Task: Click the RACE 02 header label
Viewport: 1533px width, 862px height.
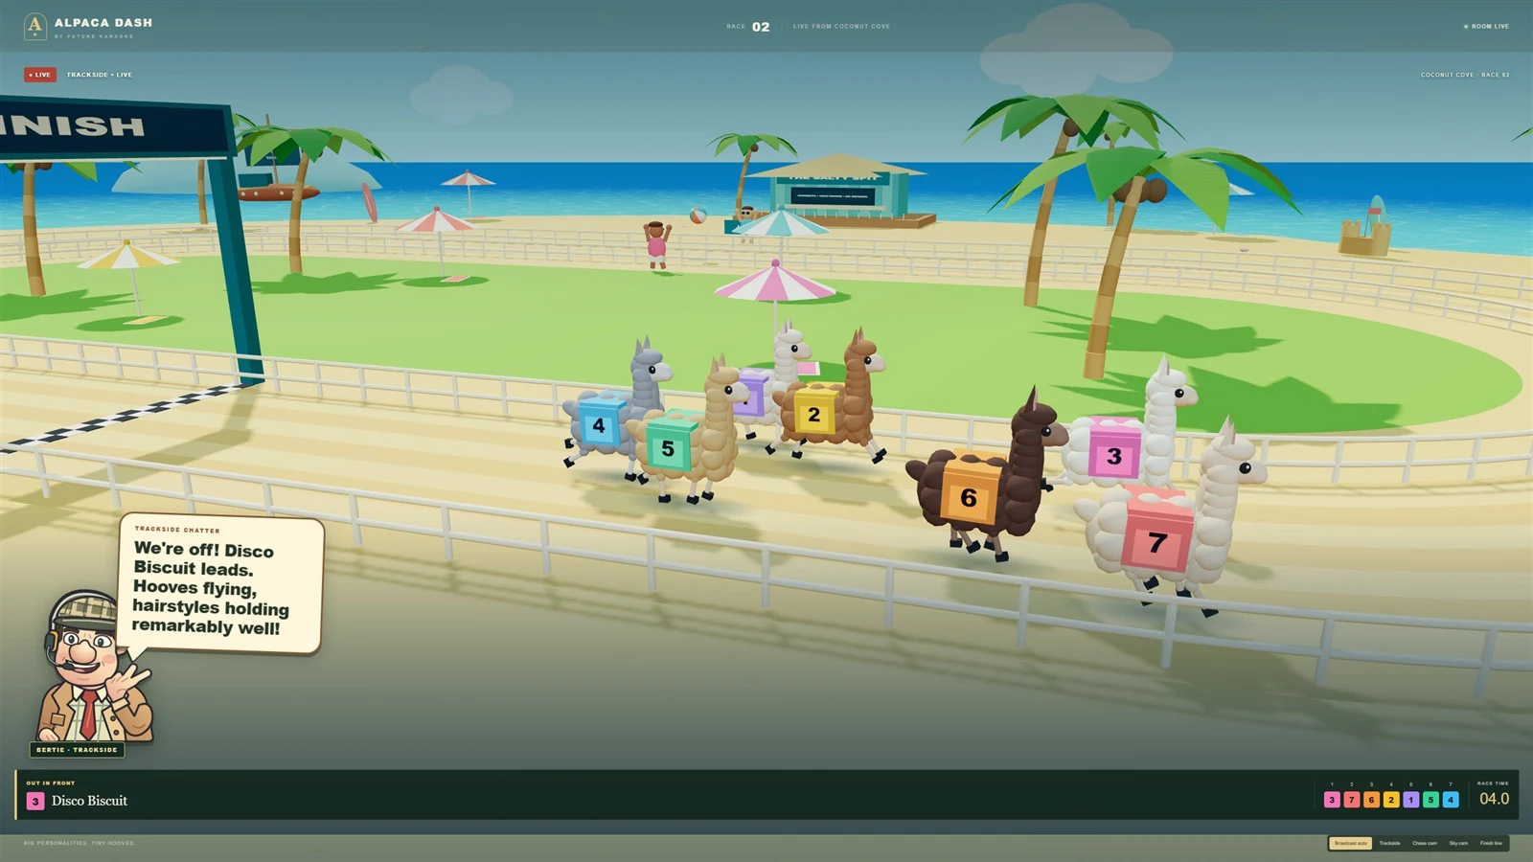Action: point(748,27)
